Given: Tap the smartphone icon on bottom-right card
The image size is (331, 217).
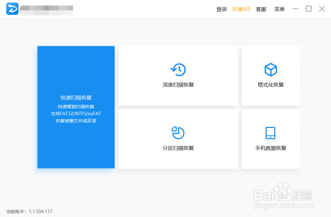Looking at the screenshot, I should [270, 132].
